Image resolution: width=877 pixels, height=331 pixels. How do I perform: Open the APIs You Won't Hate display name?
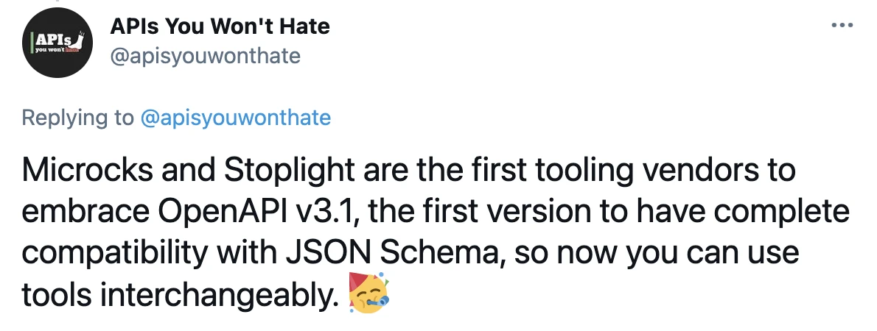[x=220, y=27]
